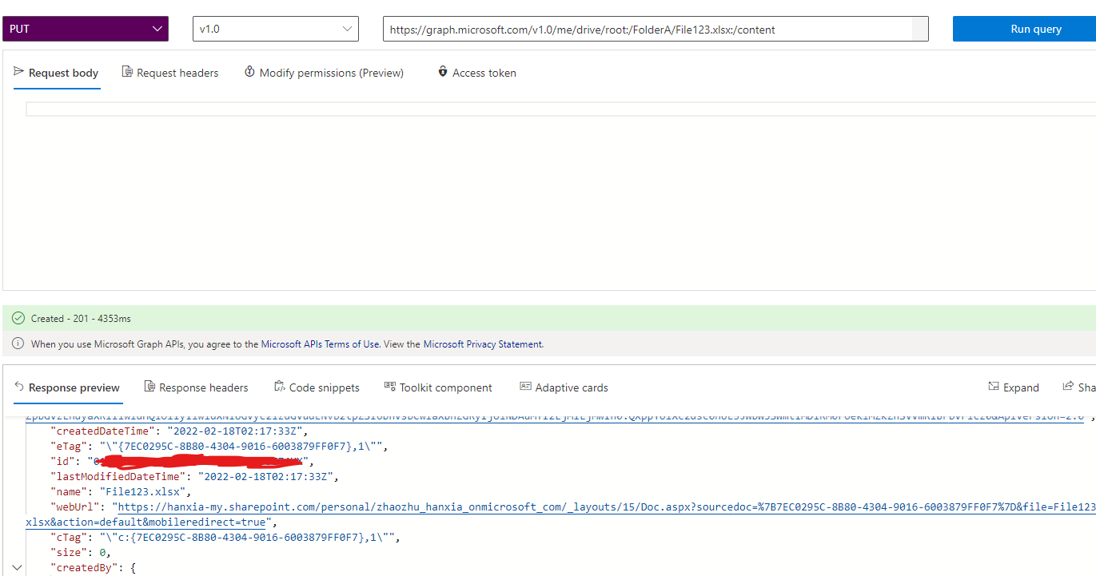Open the Microsoft APIs Terms of Use link
Image resolution: width=1096 pixels, height=576 pixels.
319,344
